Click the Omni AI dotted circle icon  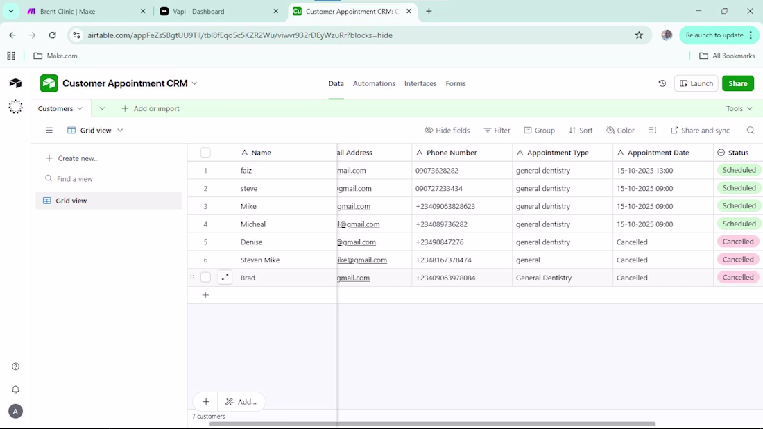tap(15, 107)
